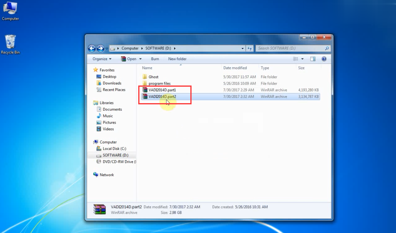Open Local Disk (C:) in navigation pane

click(x=114, y=149)
